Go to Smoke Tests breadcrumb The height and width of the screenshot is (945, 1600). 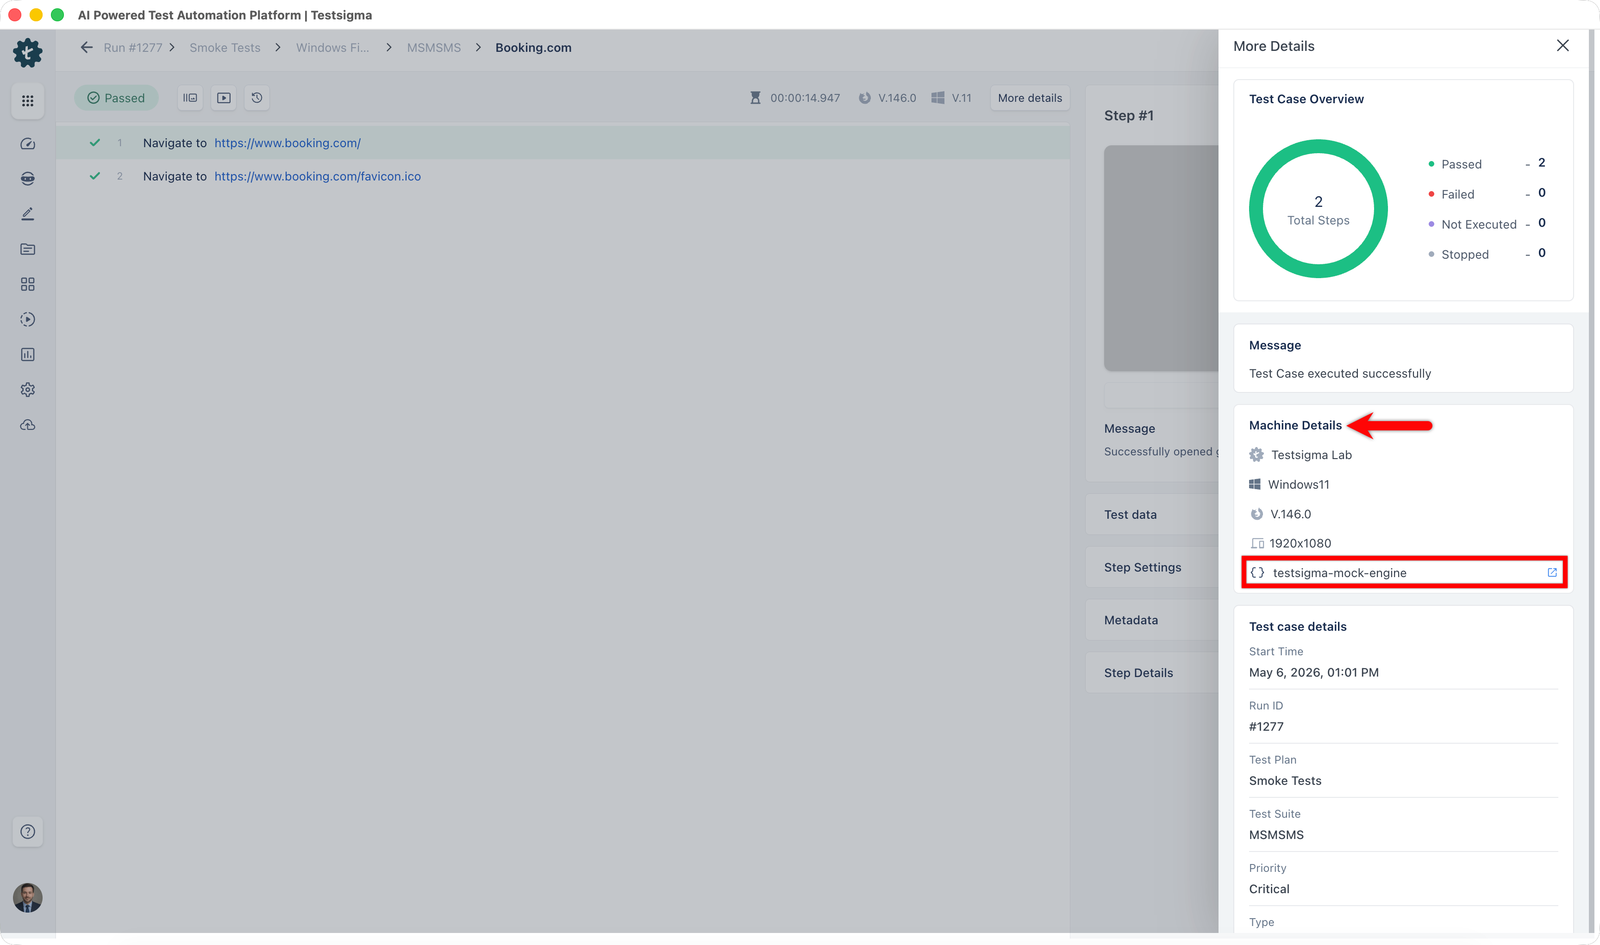coord(225,48)
